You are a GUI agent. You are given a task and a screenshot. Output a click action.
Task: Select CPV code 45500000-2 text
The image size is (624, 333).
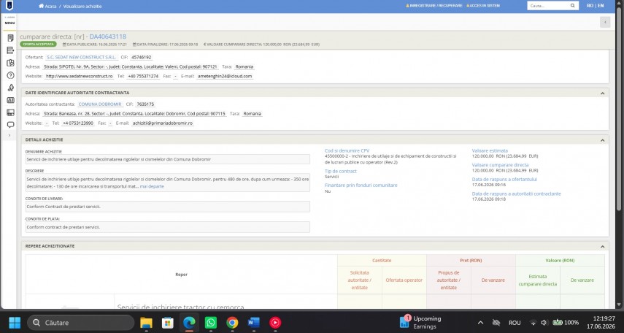coord(336,156)
